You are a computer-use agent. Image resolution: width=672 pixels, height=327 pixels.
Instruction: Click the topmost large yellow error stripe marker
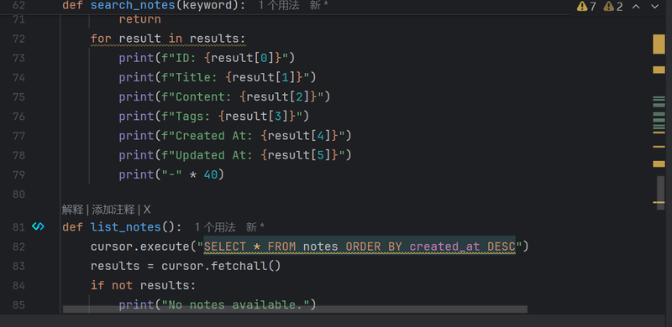pyautogui.click(x=659, y=44)
